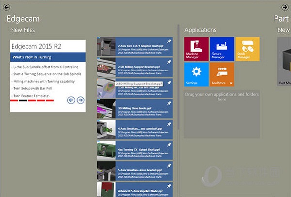The height and width of the screenshot is (197, 291).
Task: Click 3D Milling Shoe Insole.ppf name
Action: [135, 108]
